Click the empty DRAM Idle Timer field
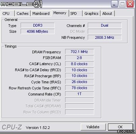The height and width of the screenshot is (134, 136). pos(79,100)
